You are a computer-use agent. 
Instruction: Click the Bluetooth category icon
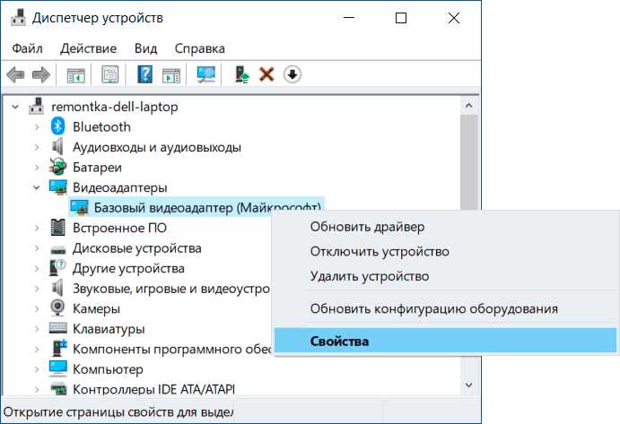coord(58,127)
